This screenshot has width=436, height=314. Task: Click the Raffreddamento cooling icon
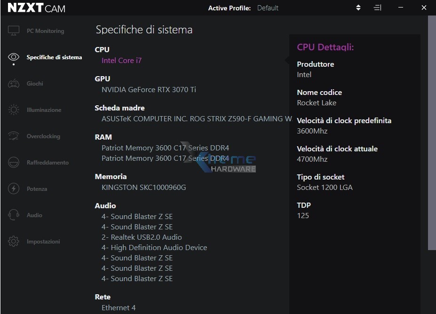pyautogui.click(x=14, y=163)
